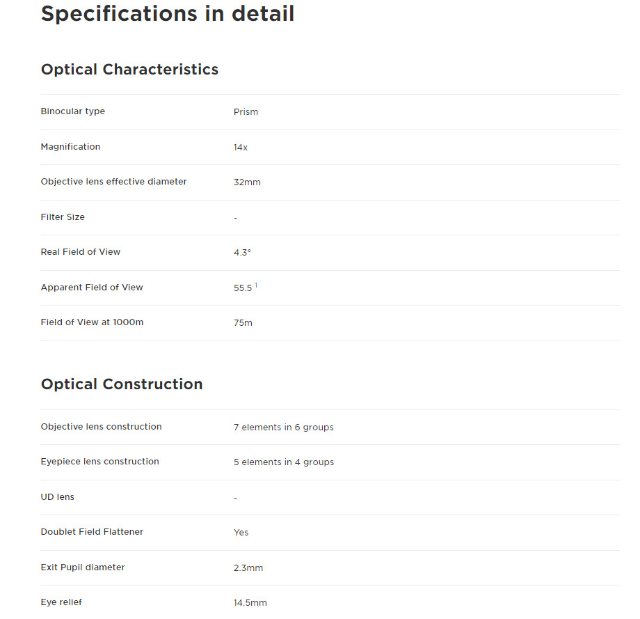640x619 pixels.
Task: Select the "Apparent Field of View" label
Action: tap(92, 288)
